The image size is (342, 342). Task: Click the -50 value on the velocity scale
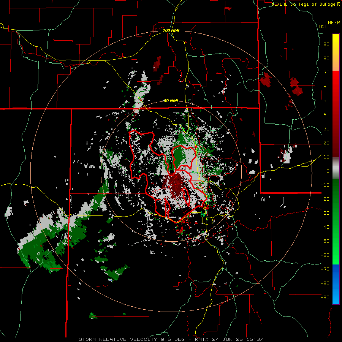[325, 241]
